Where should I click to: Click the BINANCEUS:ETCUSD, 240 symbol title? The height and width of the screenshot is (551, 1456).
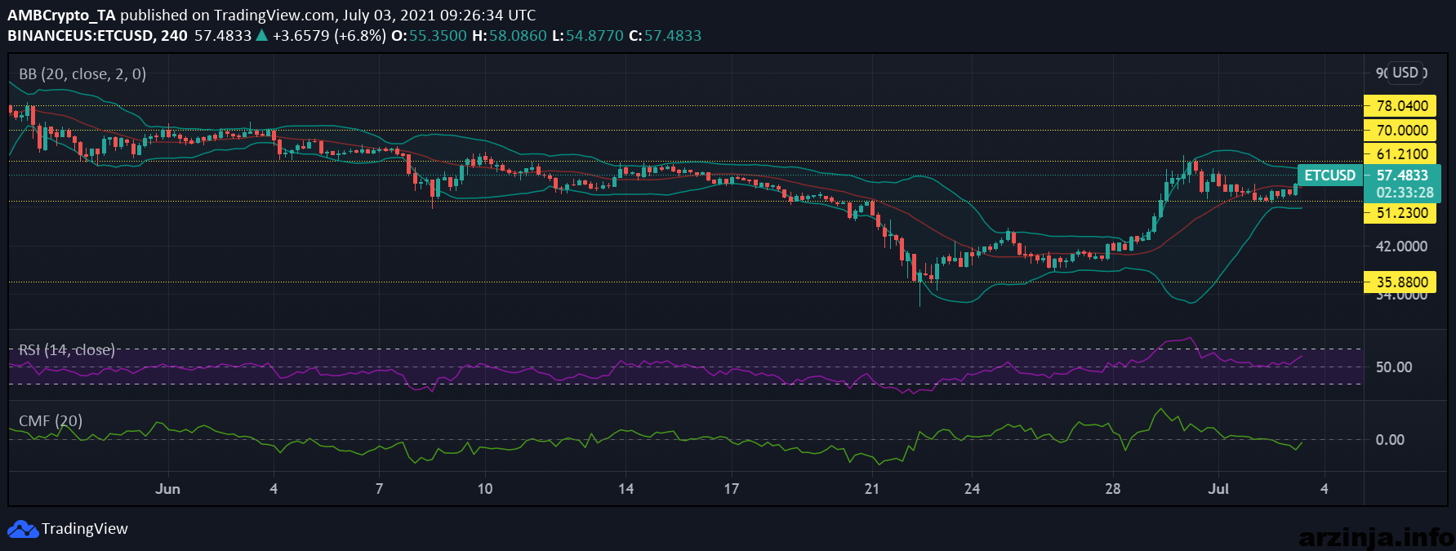(x=97, y=35)
